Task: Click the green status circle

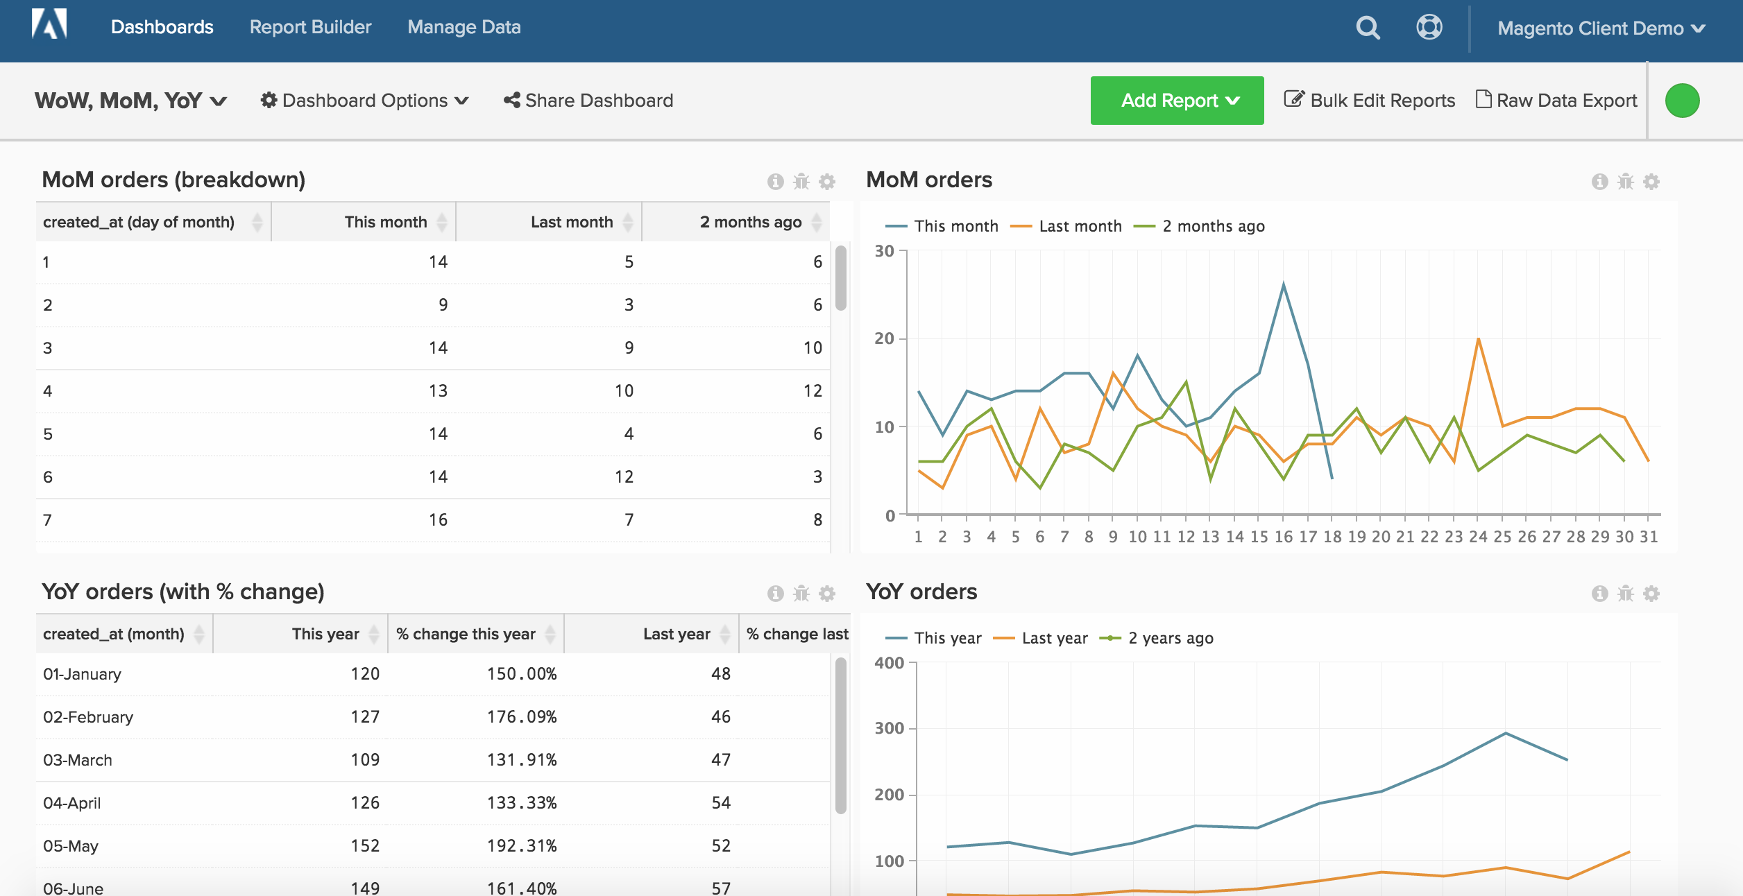Action: point(1682,101)
